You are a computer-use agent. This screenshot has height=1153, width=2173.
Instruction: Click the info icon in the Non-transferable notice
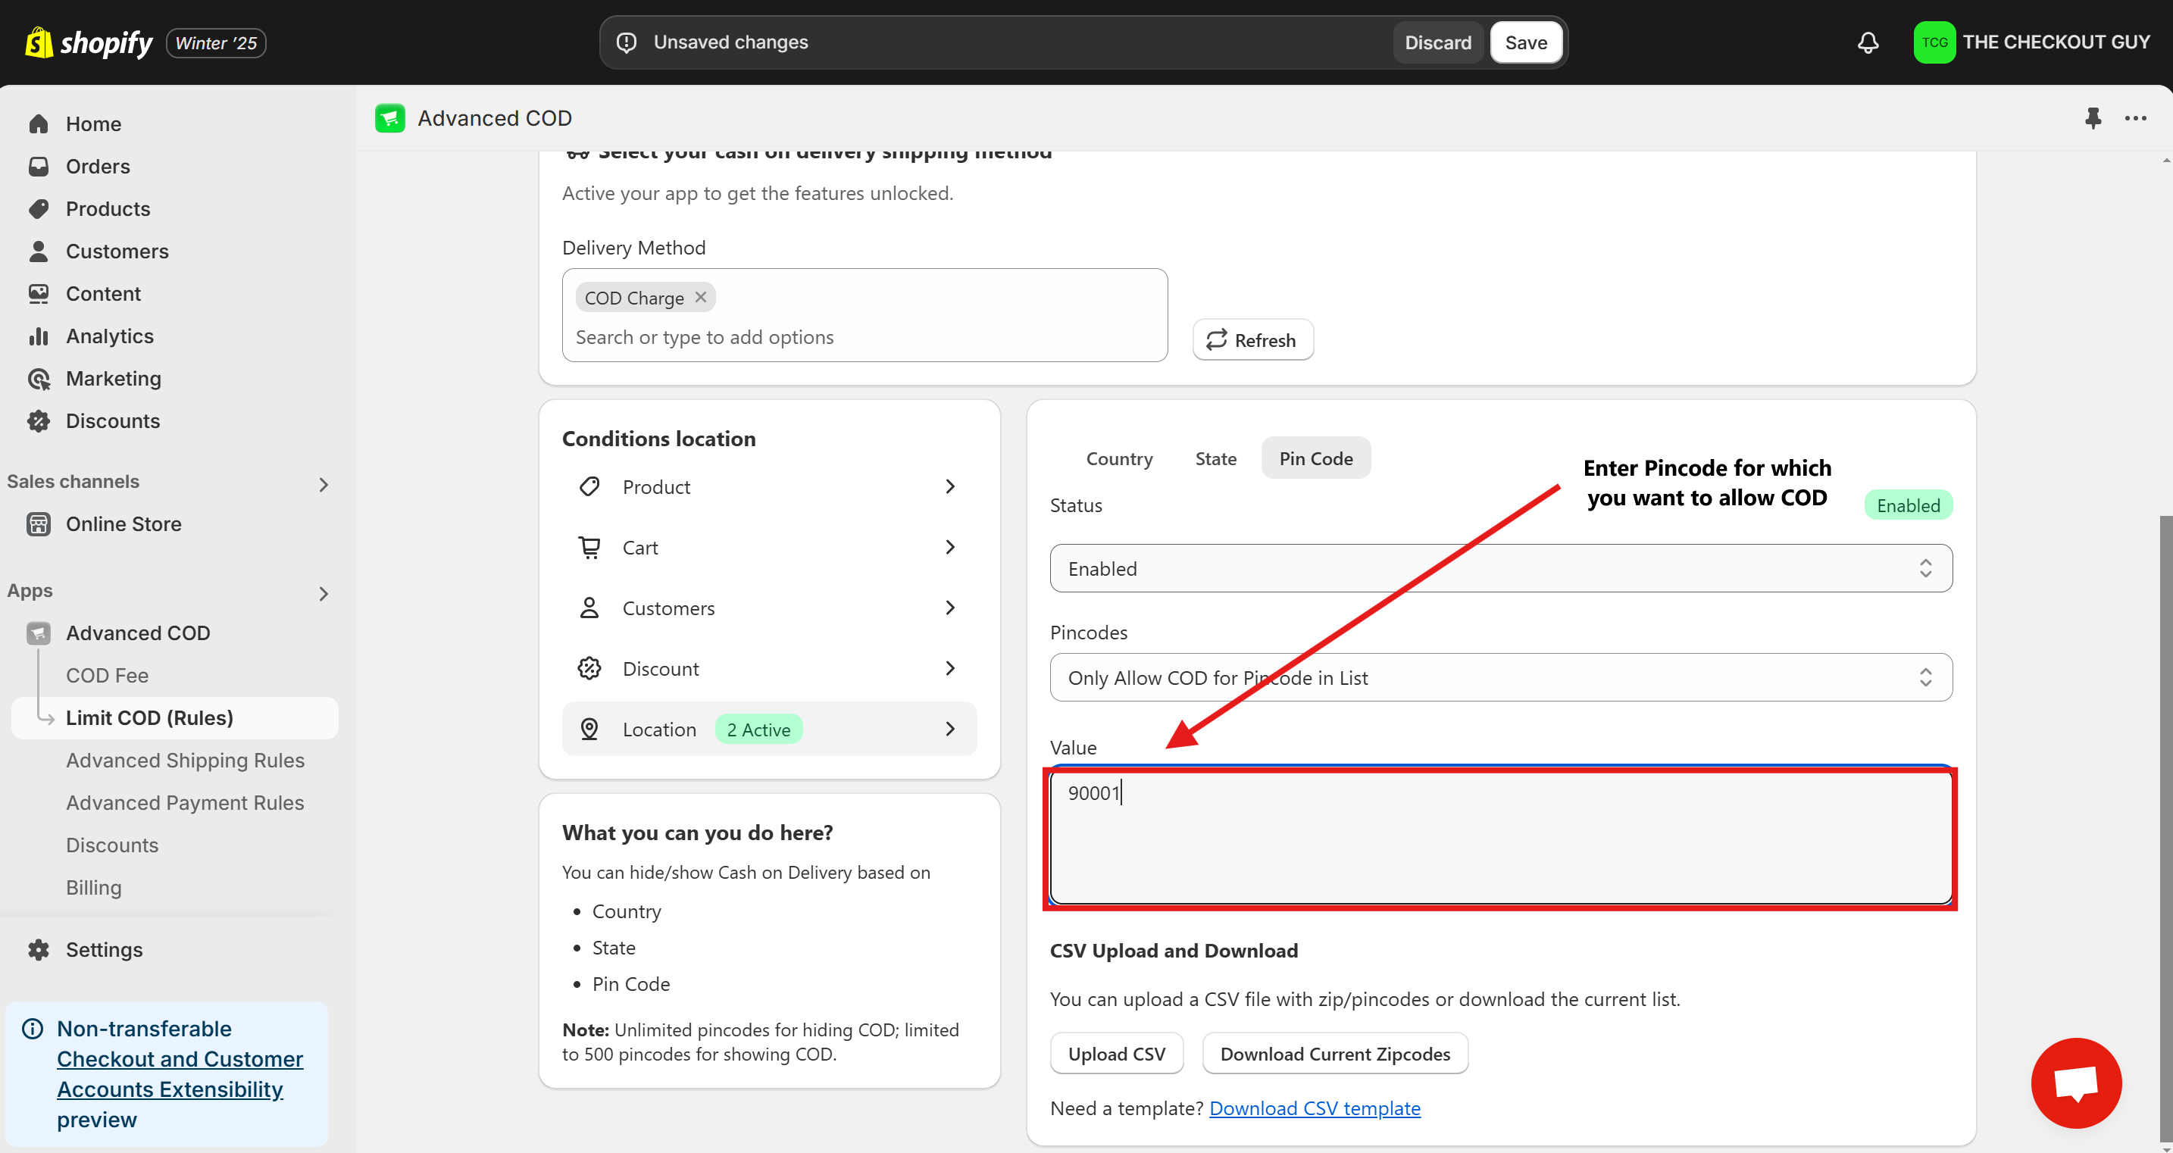(x=33, y=1029)
